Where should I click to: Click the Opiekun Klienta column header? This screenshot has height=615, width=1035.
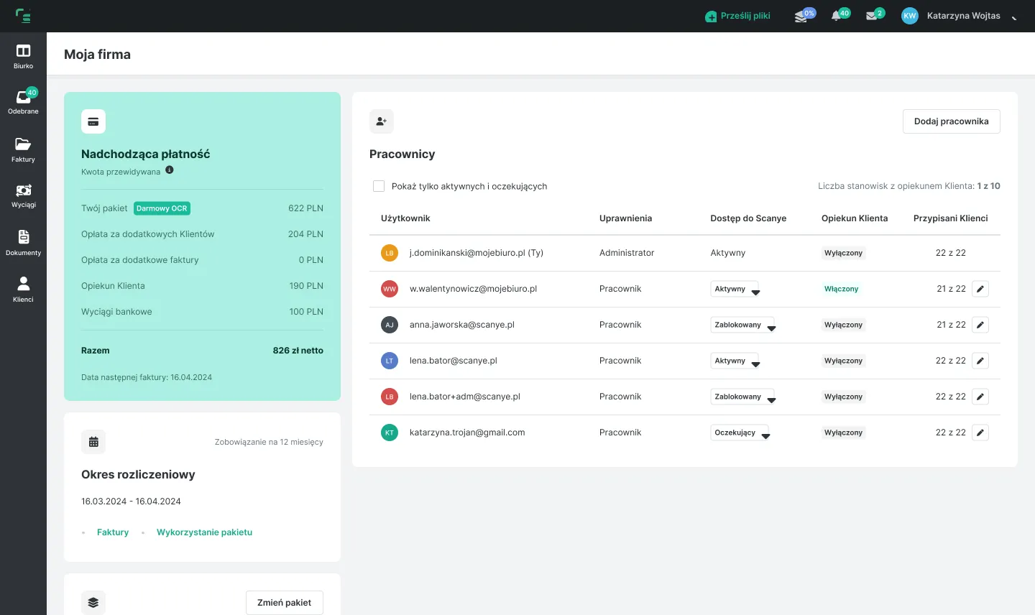point(855,218)
